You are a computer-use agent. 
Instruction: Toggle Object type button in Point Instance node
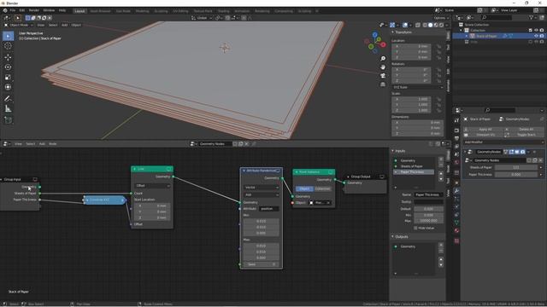(304, 188)
